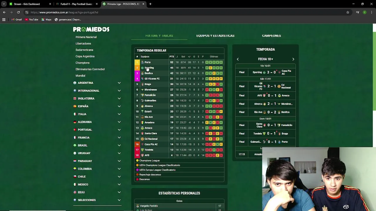Screen dimensions: 376x211
Task: Go to previous fecha with left arrow
Action: [238, 59]
